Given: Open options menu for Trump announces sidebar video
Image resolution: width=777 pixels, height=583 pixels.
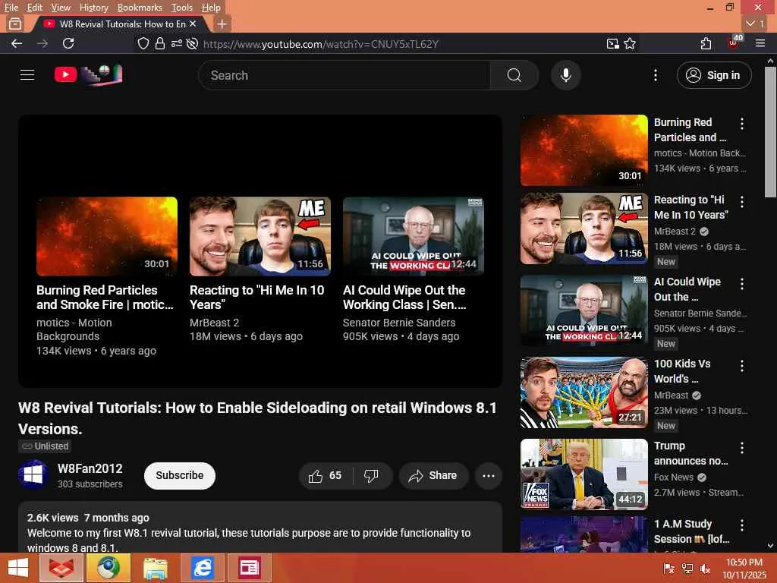Looking at the screenshot, I should point(742,448).
